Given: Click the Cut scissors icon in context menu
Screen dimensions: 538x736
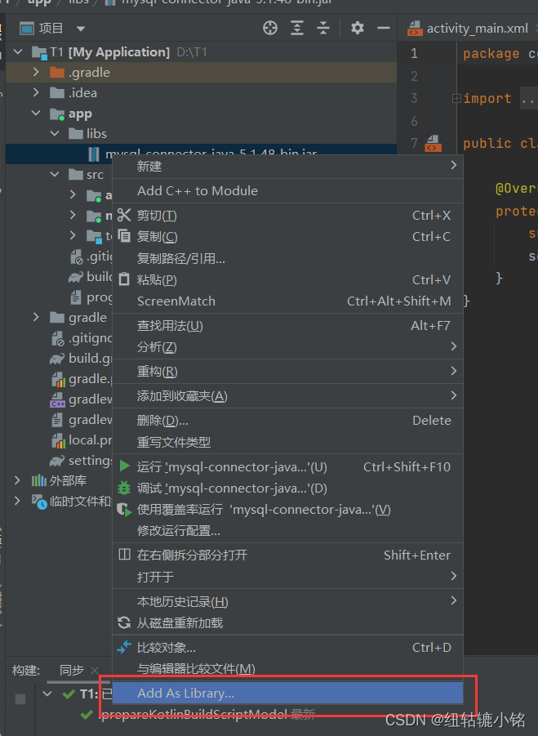Looking at the screenshot, I should coord(122,215).
